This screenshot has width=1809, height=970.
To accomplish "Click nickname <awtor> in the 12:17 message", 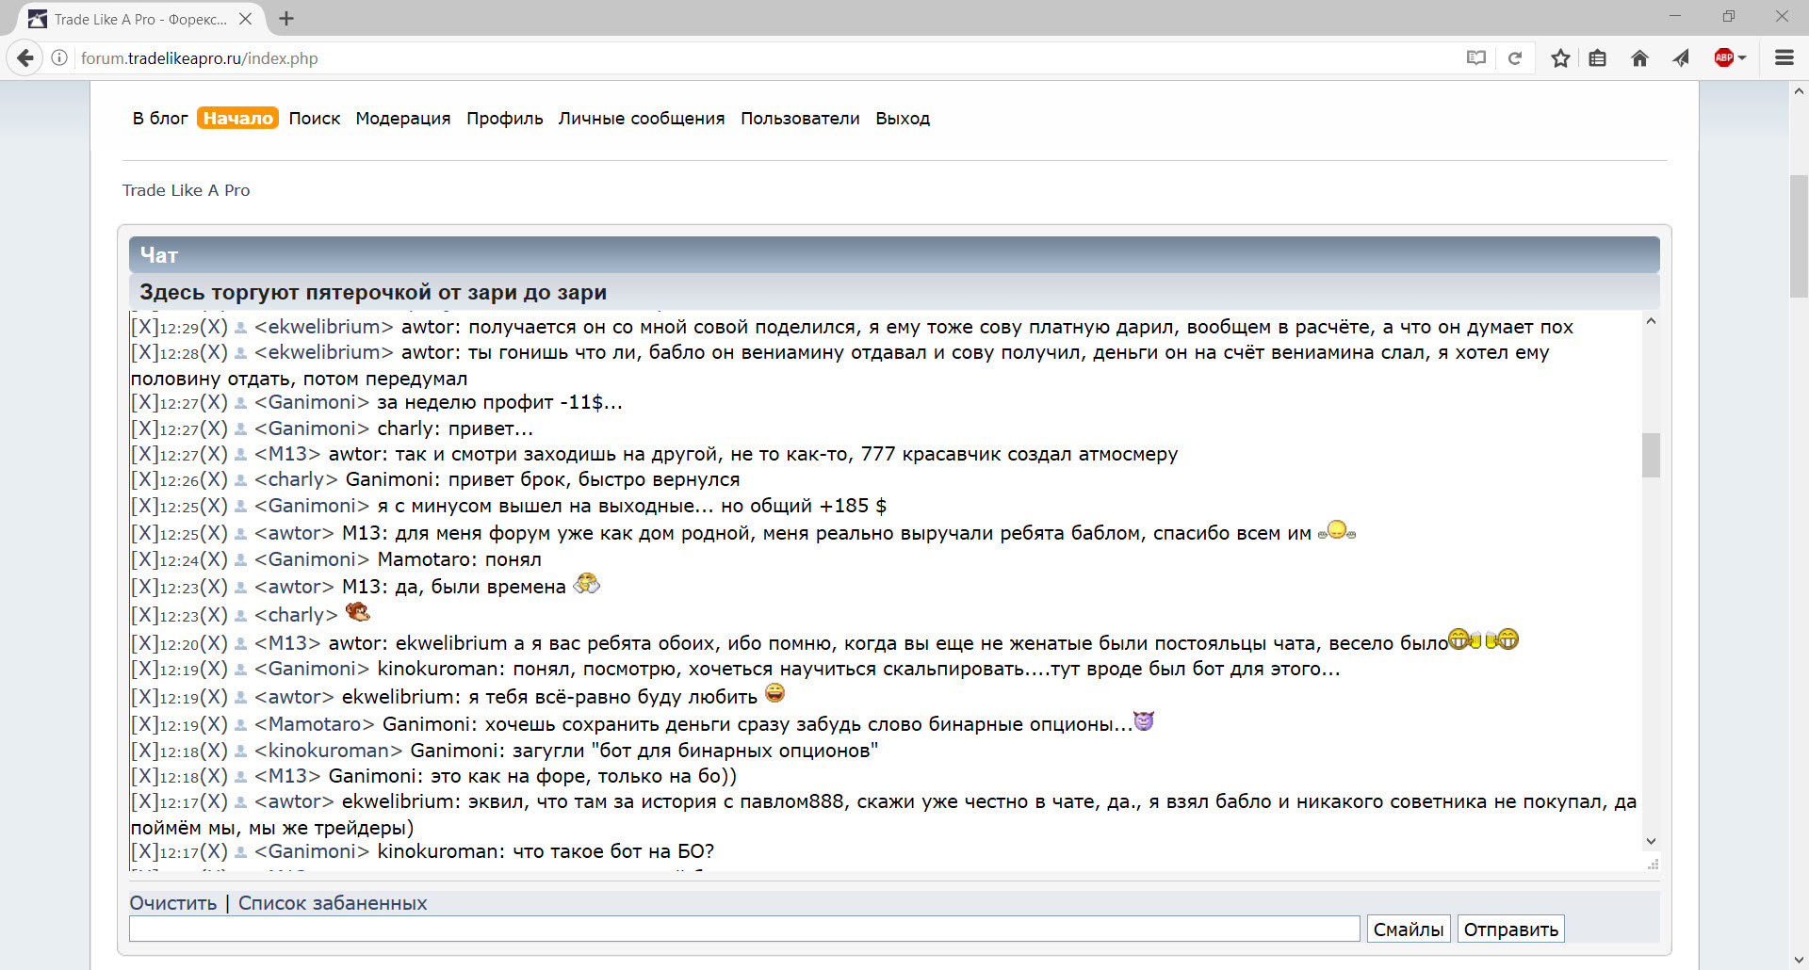I will click(x=294, y=802).
